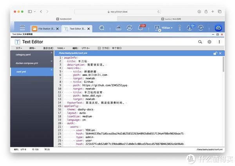The height and width of the screenshot is (166, 235).
Task: Open notifications bell with 10+ badge
Action: point(141,28)
